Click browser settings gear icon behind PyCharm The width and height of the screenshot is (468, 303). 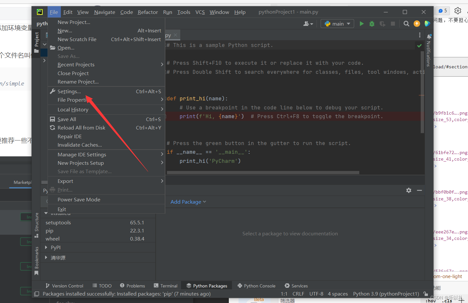tap(458, 11)
